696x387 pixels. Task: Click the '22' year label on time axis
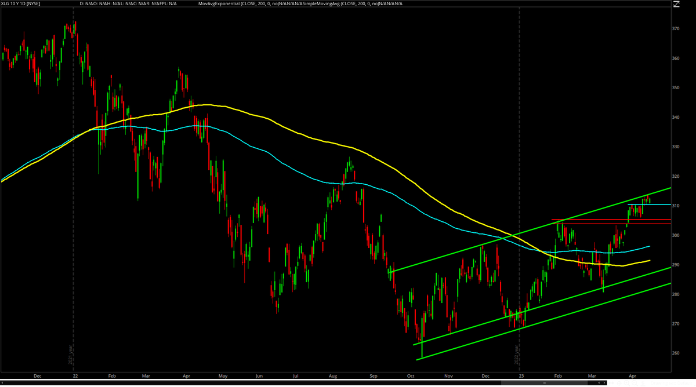click(75, 375)
